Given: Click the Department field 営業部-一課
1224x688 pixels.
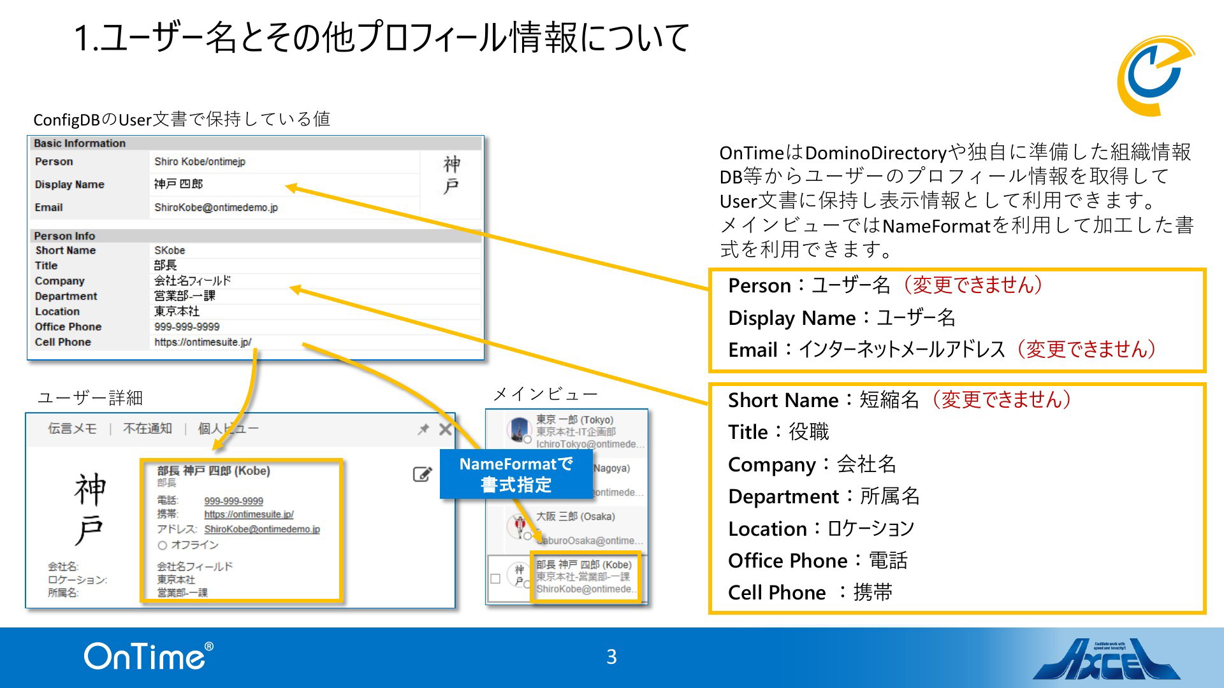Looking at the screenshot, I should click(185, 296).
